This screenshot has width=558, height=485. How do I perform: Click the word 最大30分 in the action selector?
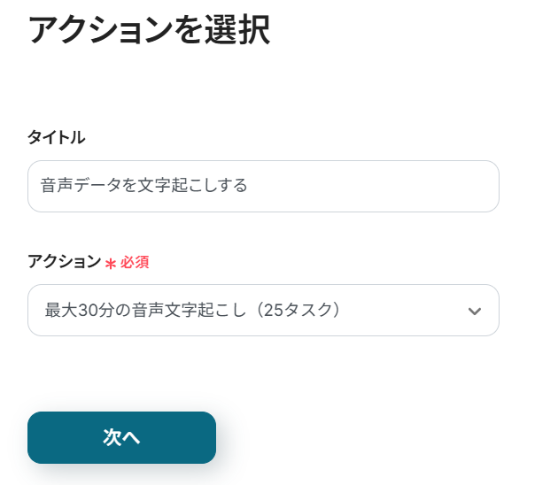(x=74, y=310)
